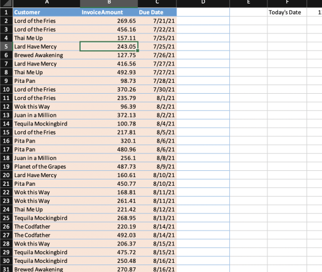The width and height of the screenshot is (322, 272).
Task: Select the Due Date header cell
Action: click(157, 12)
